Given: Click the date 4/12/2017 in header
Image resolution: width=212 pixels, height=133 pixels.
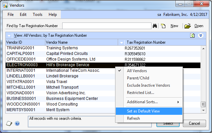Looking at the screenshot, I should pyautogui.click(x=198, y=15).
